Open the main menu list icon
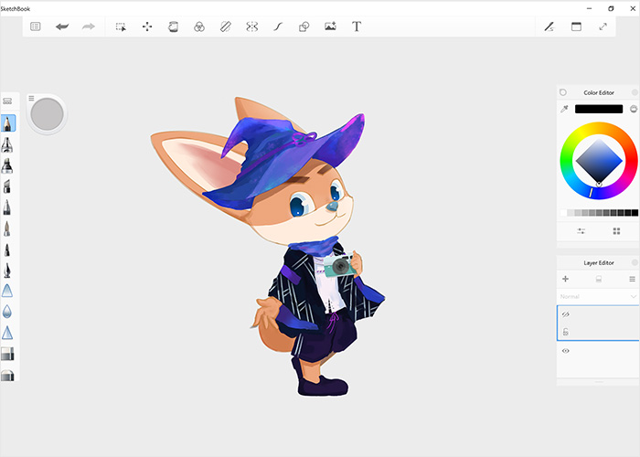 point(36,27)
